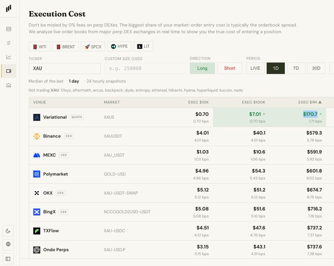
Task: Toggle dark mode moon icon
Action: coord(8,231)
